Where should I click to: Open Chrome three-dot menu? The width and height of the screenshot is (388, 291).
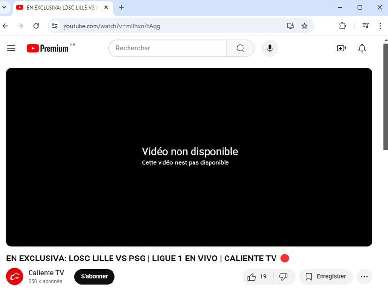380,26
